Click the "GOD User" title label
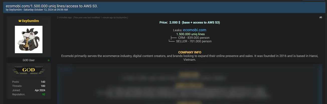Image resolution: width=327 pixels, height=104 pixels. (29, 60)
